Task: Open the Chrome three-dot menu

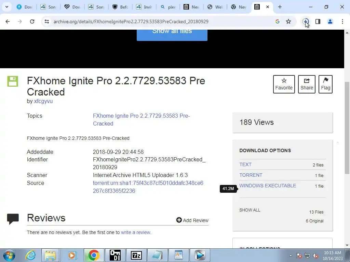Action: [342, 21]
